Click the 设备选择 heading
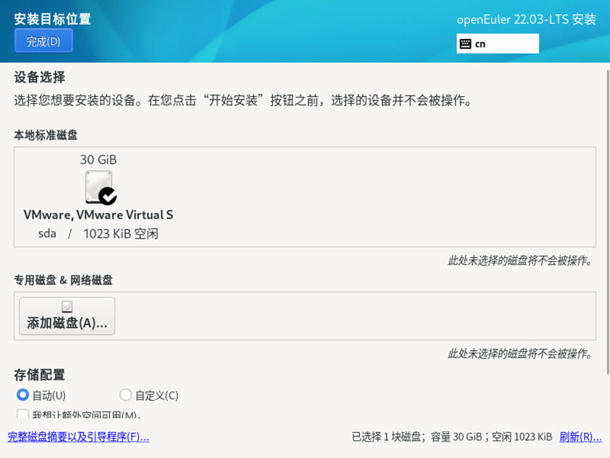 pos(39,77)
